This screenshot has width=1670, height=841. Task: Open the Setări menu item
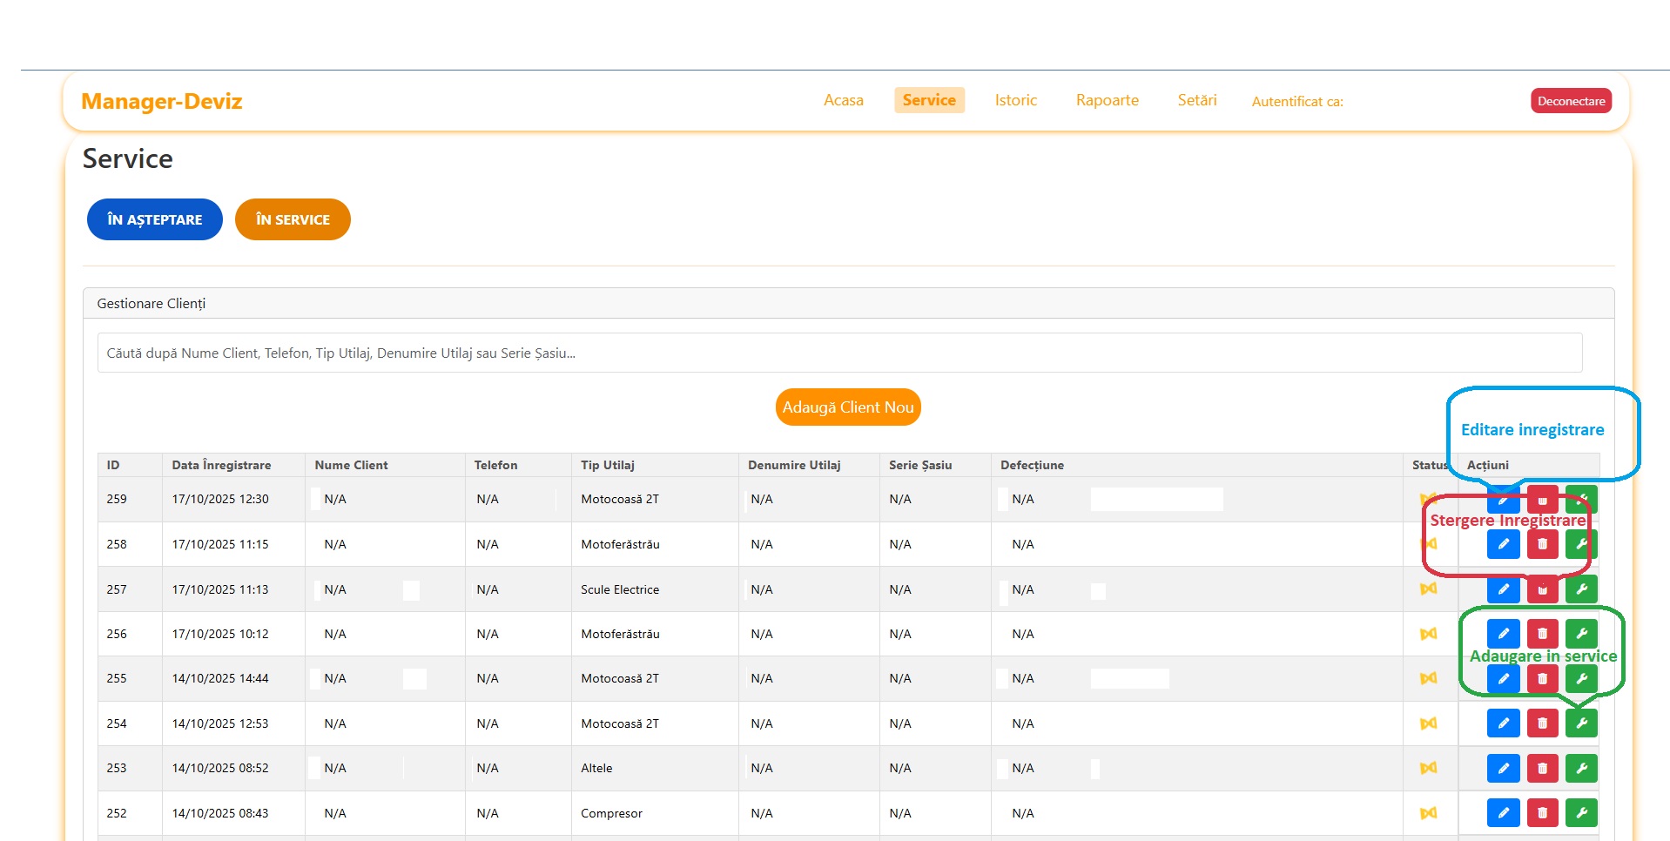1196,100
